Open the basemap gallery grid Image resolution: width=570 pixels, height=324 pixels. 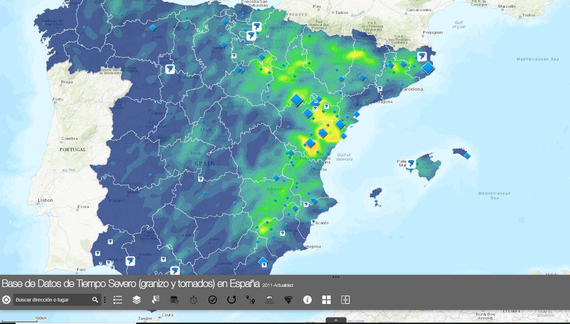coord(326,300)
